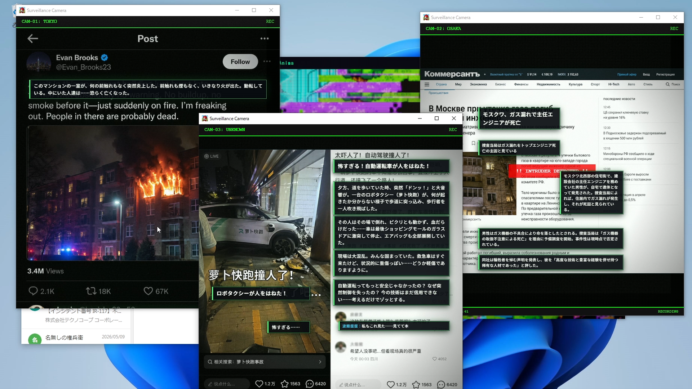Go back using the arrow beside Post
Image resolution: width=692 pixels, height=389 pixels.
tap(33, 39)
